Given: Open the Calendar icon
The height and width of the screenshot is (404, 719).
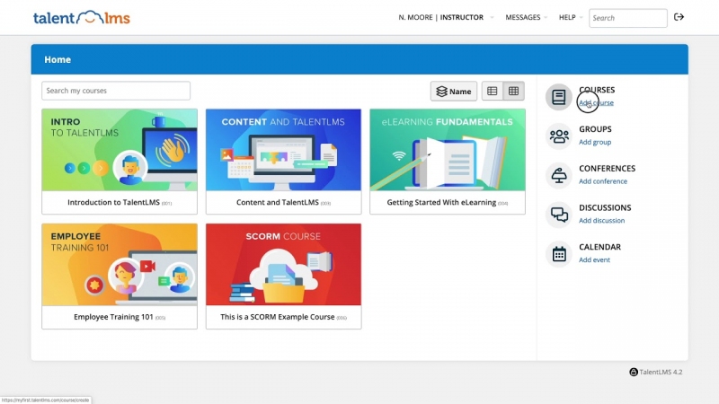Looking at the screenshot, I should tap(558, 254).
